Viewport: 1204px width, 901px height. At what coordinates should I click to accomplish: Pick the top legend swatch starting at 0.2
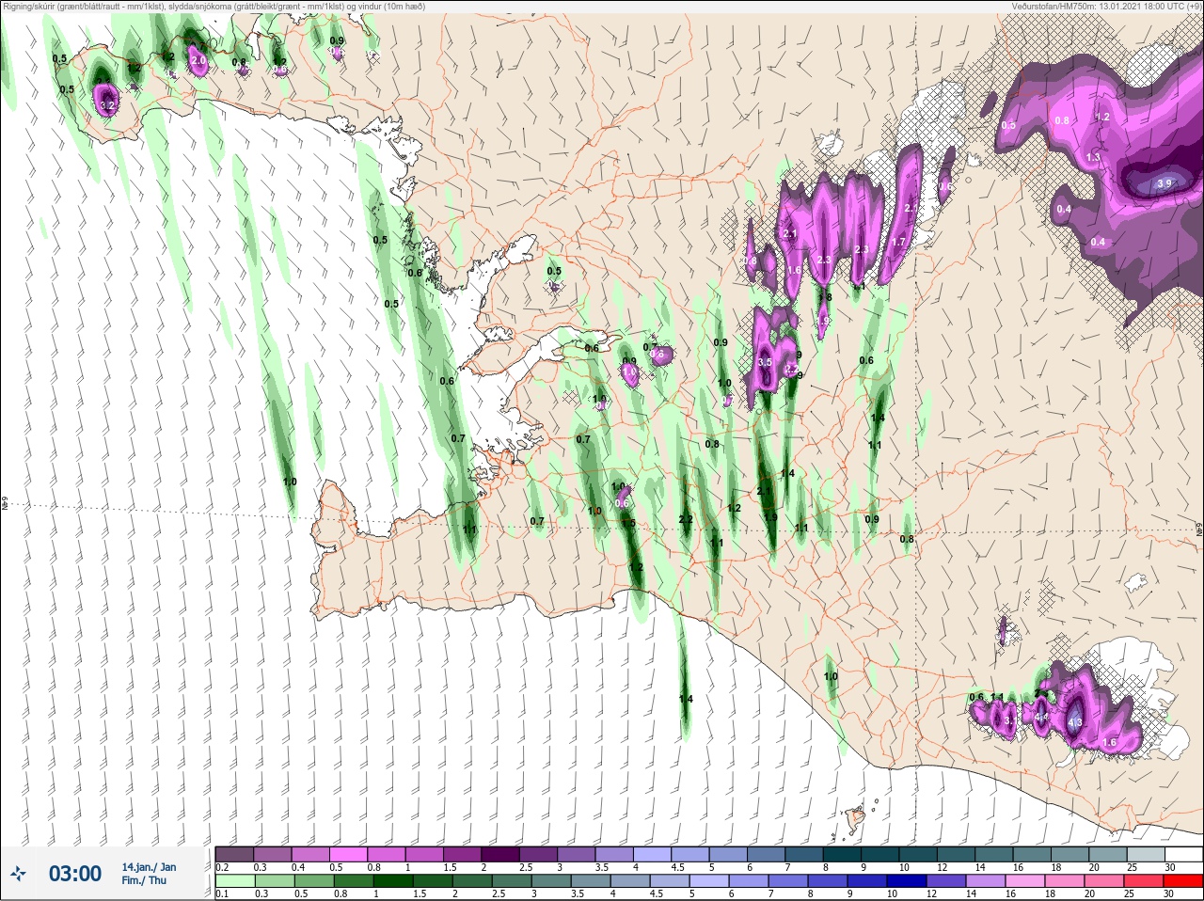(234, 854)
